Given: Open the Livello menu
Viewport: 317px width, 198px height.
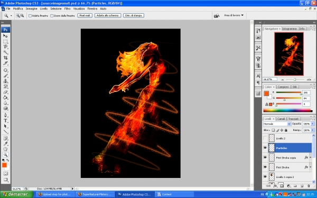Looking at the screenshot, I should point(44,8).
